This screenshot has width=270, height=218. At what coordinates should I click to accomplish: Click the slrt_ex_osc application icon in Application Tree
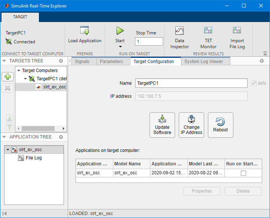14,150
